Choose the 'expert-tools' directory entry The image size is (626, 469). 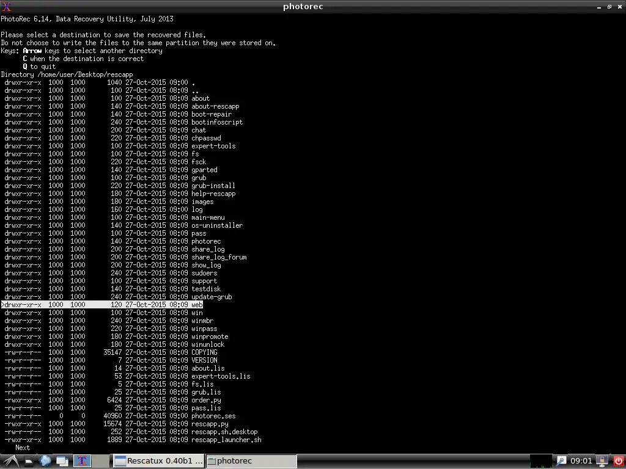(120, 146)
